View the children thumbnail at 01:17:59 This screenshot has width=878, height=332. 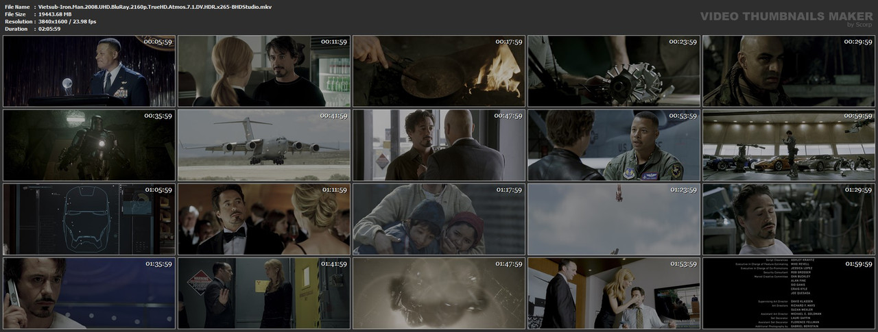(439, 219)
